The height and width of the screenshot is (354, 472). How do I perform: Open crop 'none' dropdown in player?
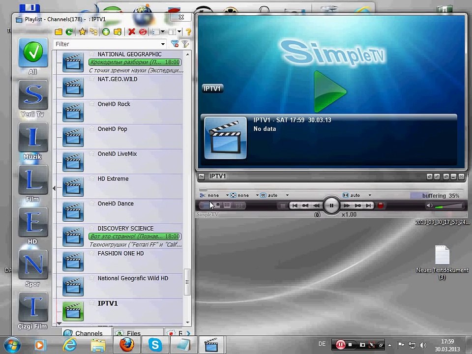point(227,195)
